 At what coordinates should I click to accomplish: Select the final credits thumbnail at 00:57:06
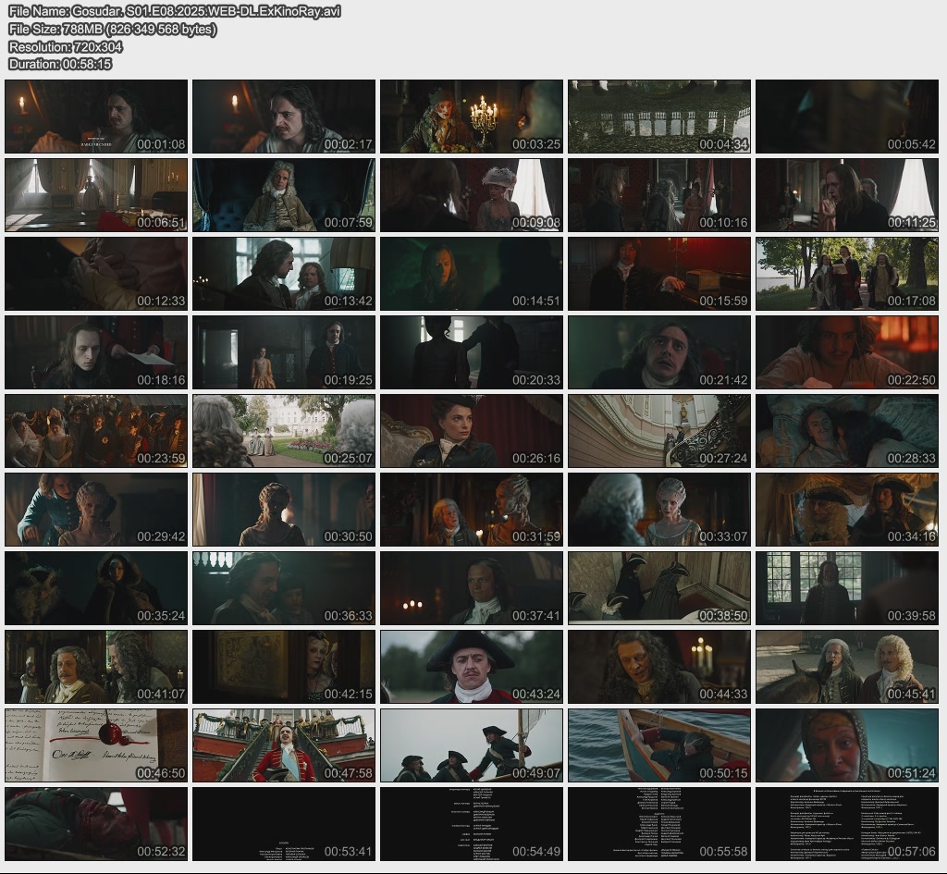[x=847, y=824]
